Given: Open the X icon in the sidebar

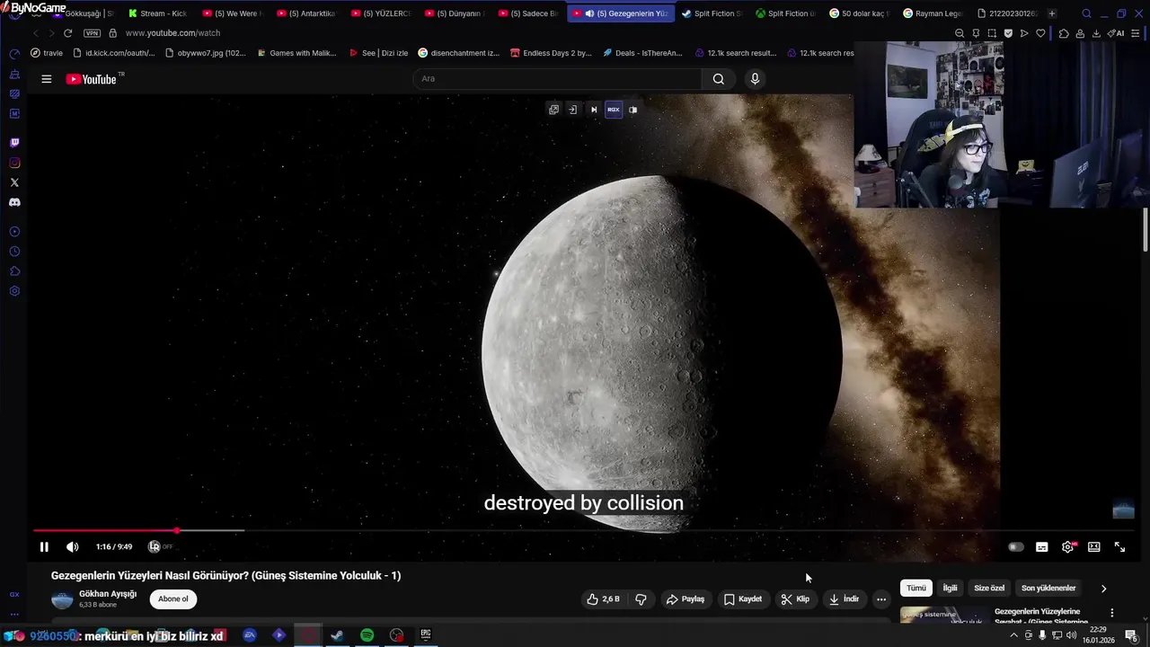Looking at the screenshot, I should (14, 182).
